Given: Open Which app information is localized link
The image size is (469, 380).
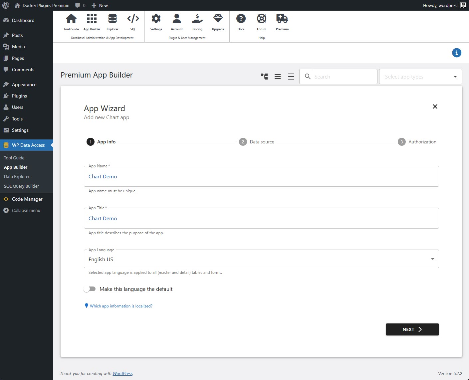Looking at the screenshot, I should 121,306.
